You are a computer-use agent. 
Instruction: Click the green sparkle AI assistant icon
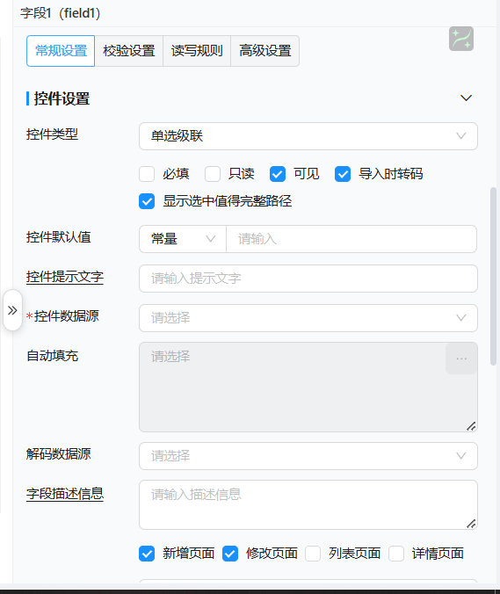click(461, 39)
